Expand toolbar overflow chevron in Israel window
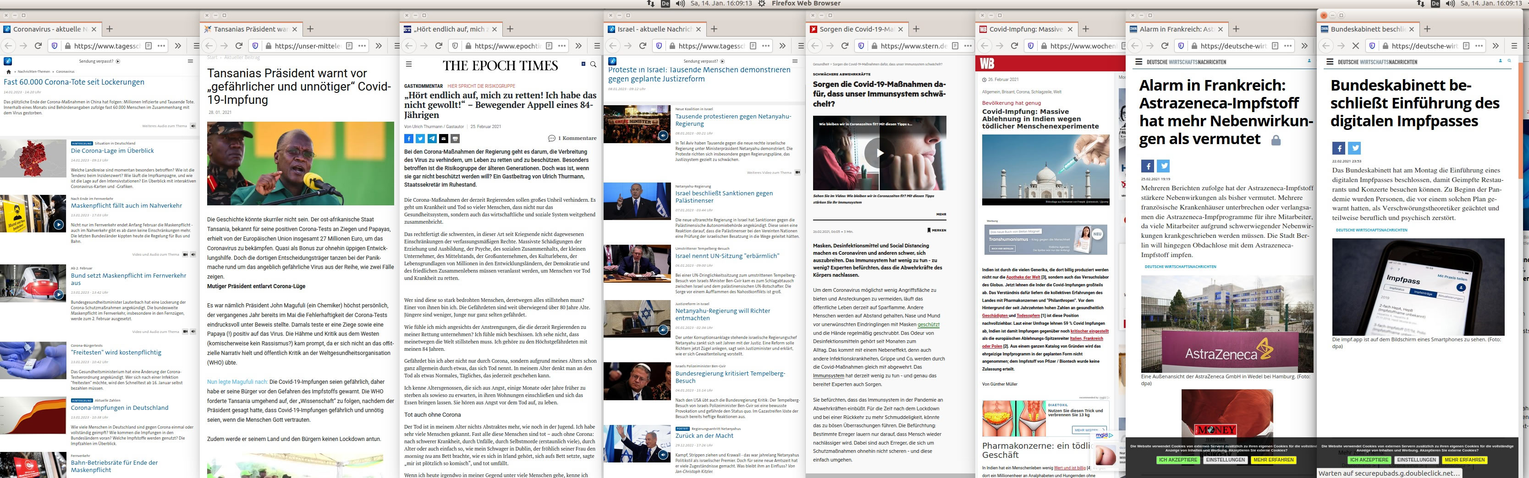Image resolution: width=1529 pixels, height=478 pixels. click(782, 46)
